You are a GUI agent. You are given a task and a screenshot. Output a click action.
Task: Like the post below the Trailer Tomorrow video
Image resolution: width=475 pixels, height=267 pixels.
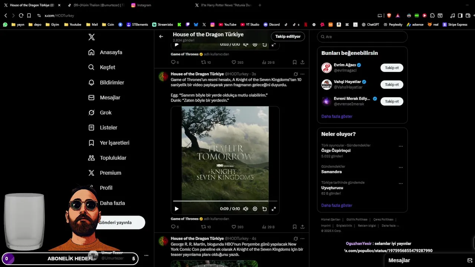237,227
